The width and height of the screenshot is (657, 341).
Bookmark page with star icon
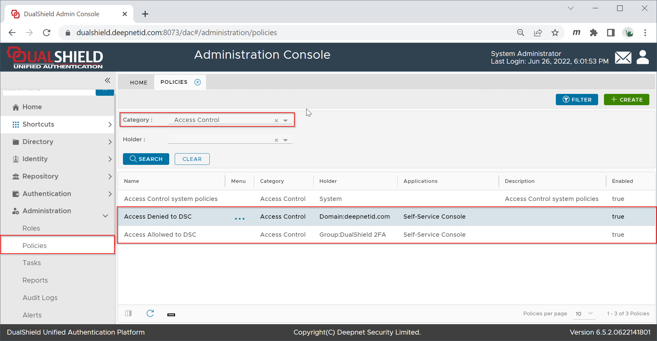555,33
